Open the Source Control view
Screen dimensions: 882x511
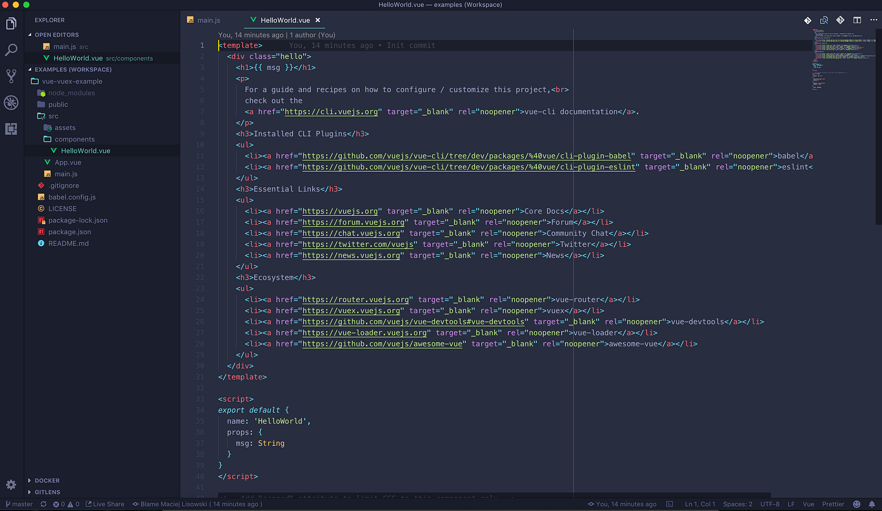11,76
